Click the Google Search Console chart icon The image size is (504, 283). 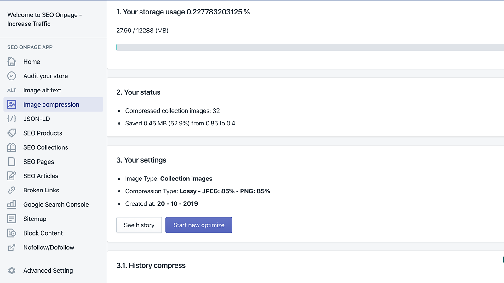[x=12, y=204]
